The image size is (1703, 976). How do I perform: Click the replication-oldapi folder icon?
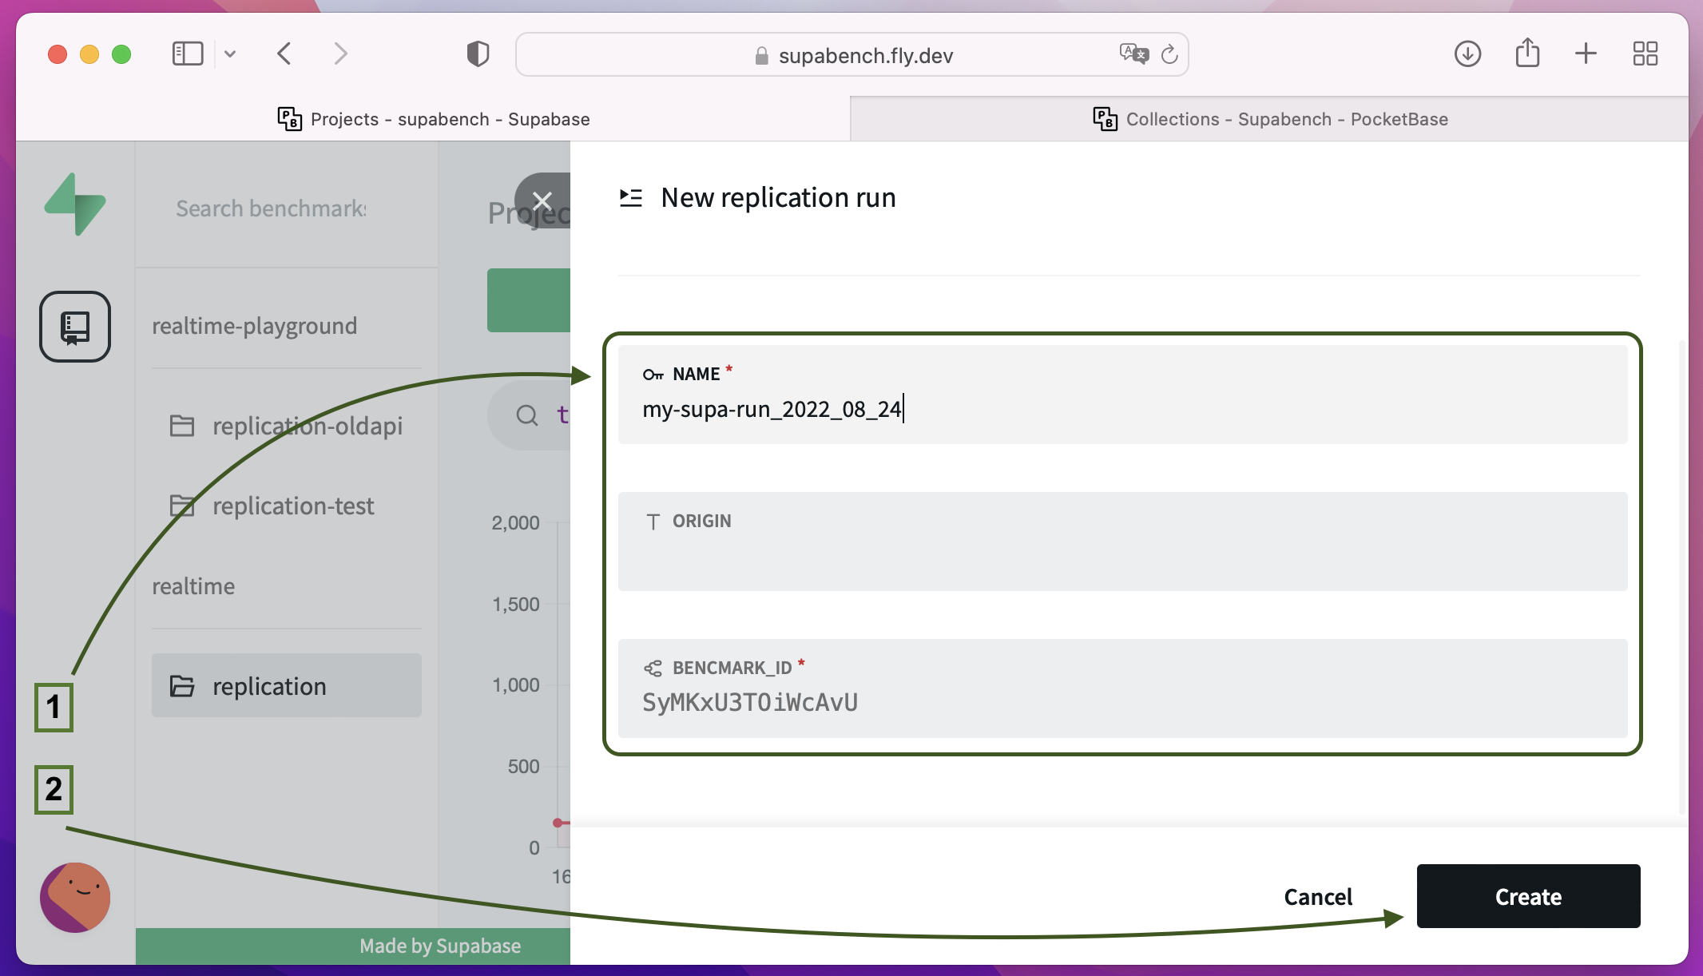tap(182, 426)
